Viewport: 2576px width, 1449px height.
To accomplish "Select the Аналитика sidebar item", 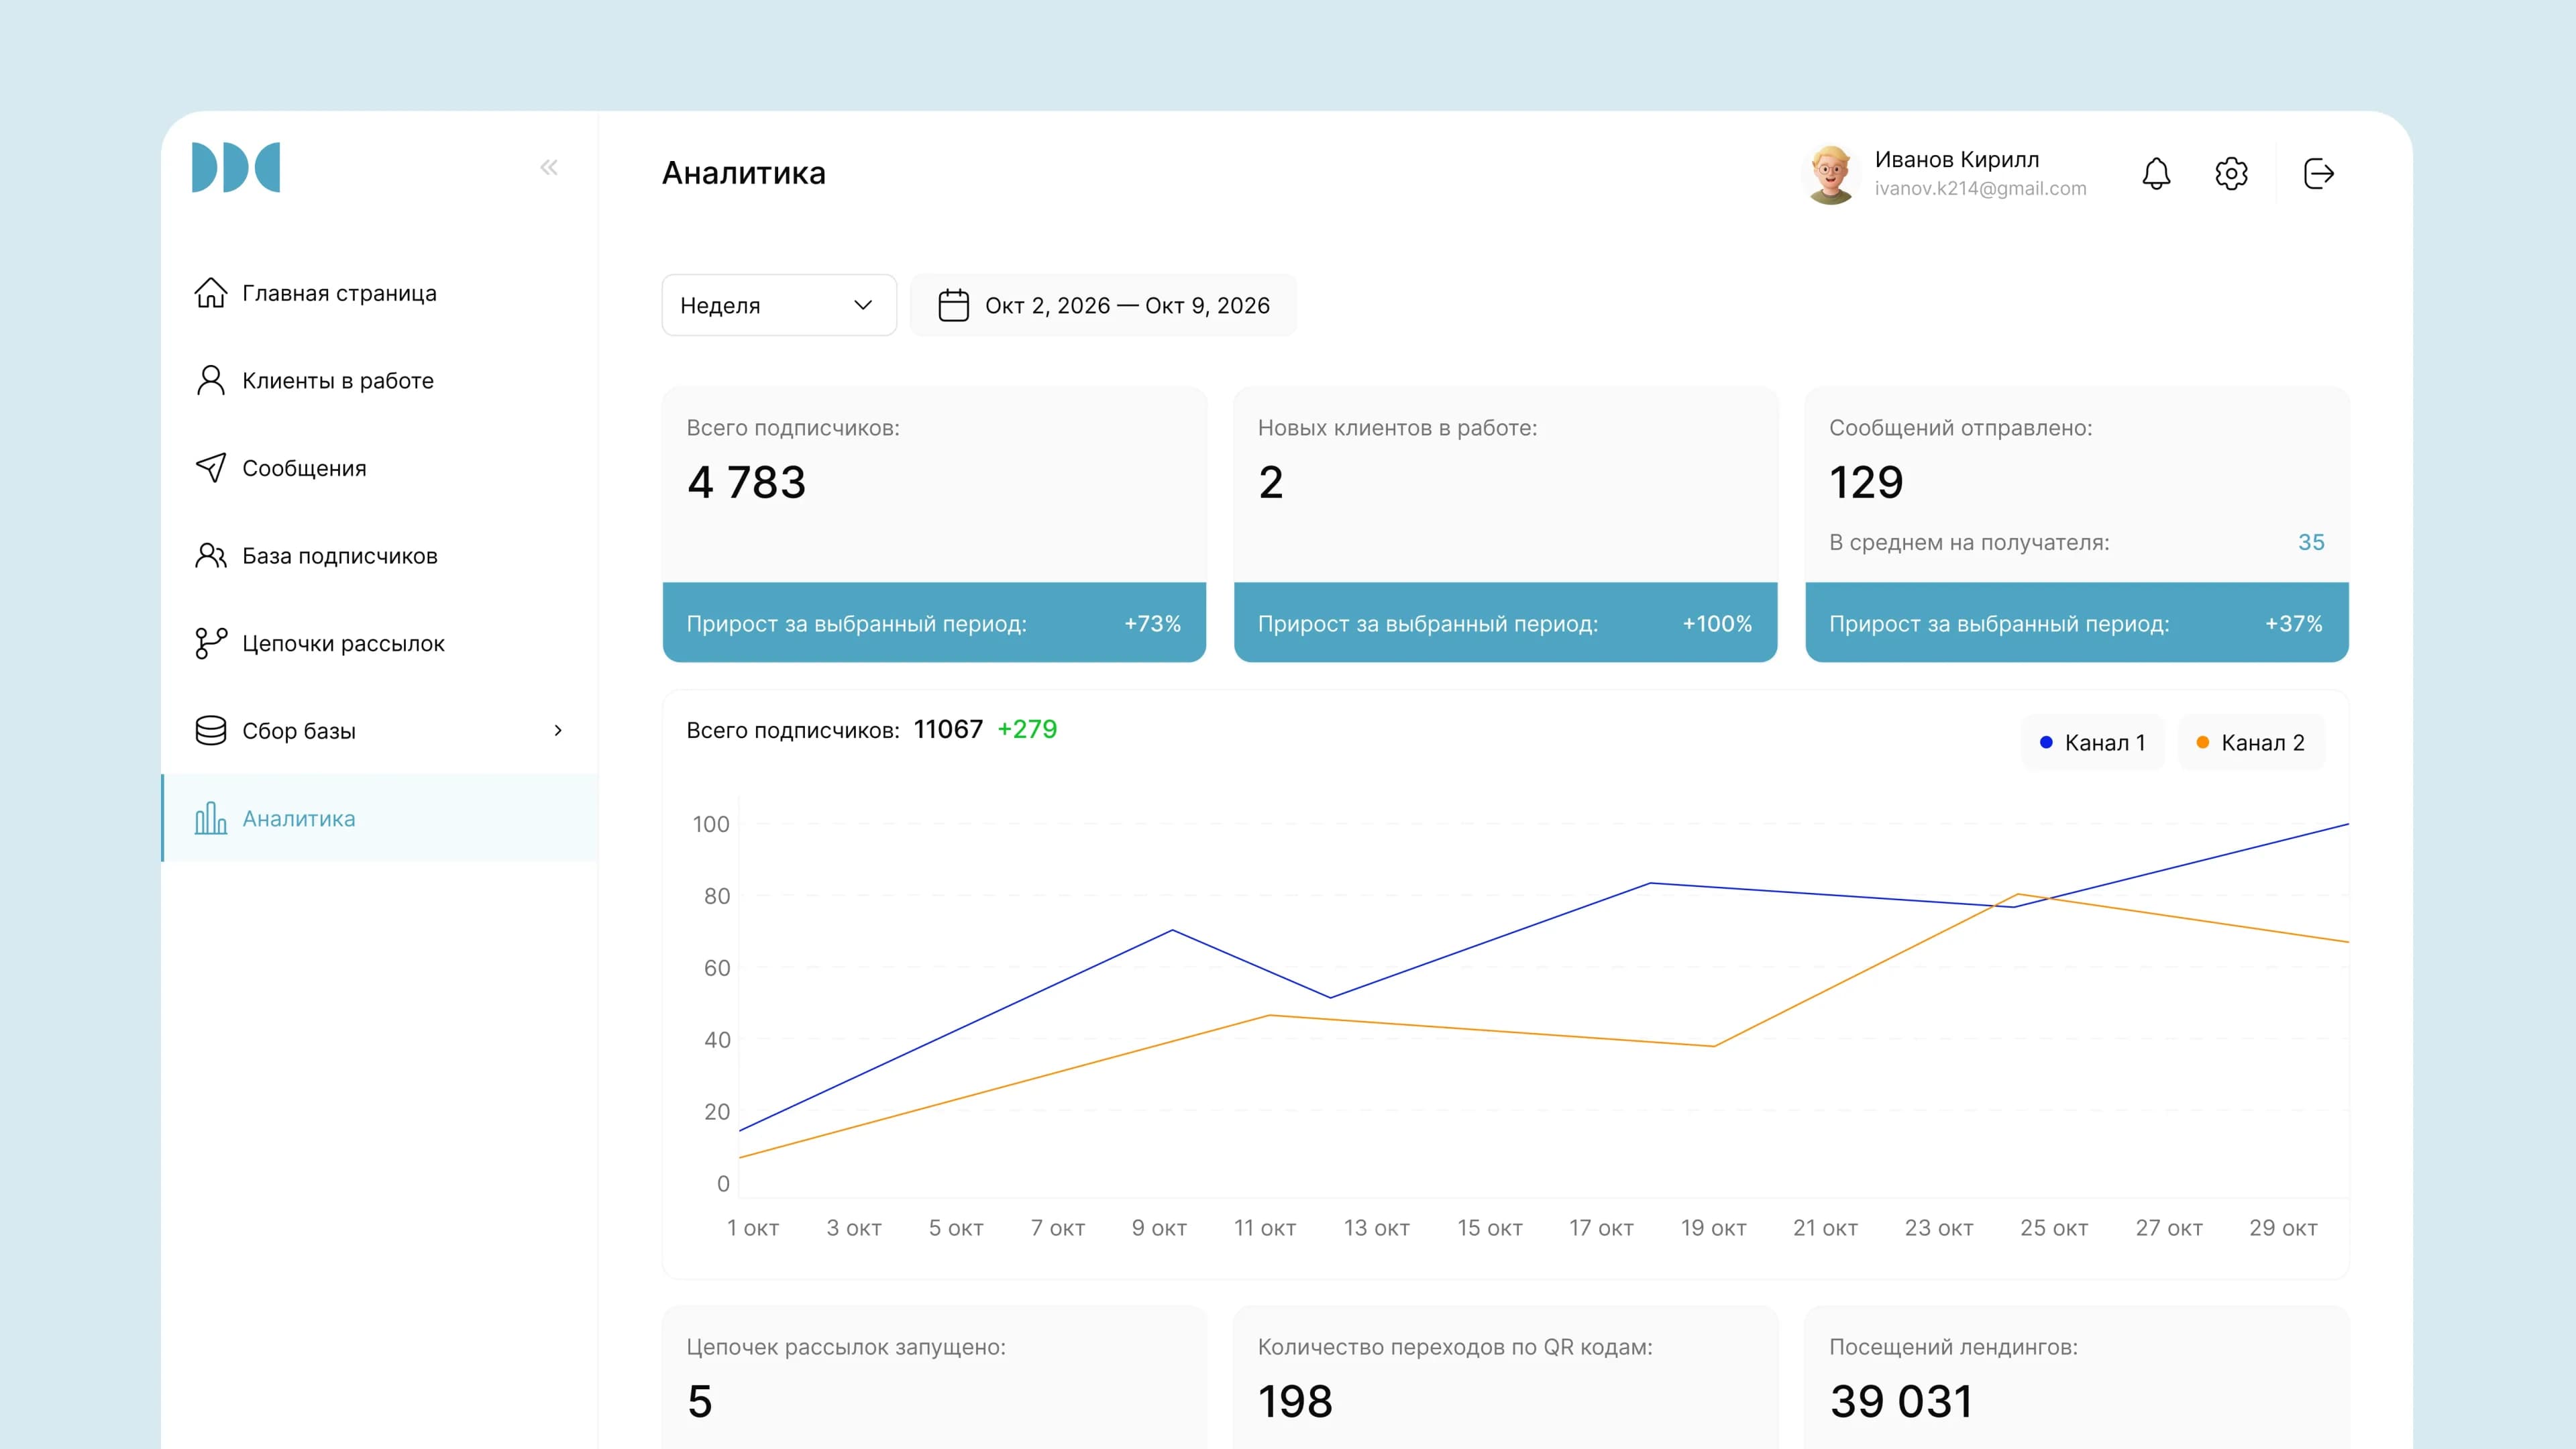I will 379,818.
